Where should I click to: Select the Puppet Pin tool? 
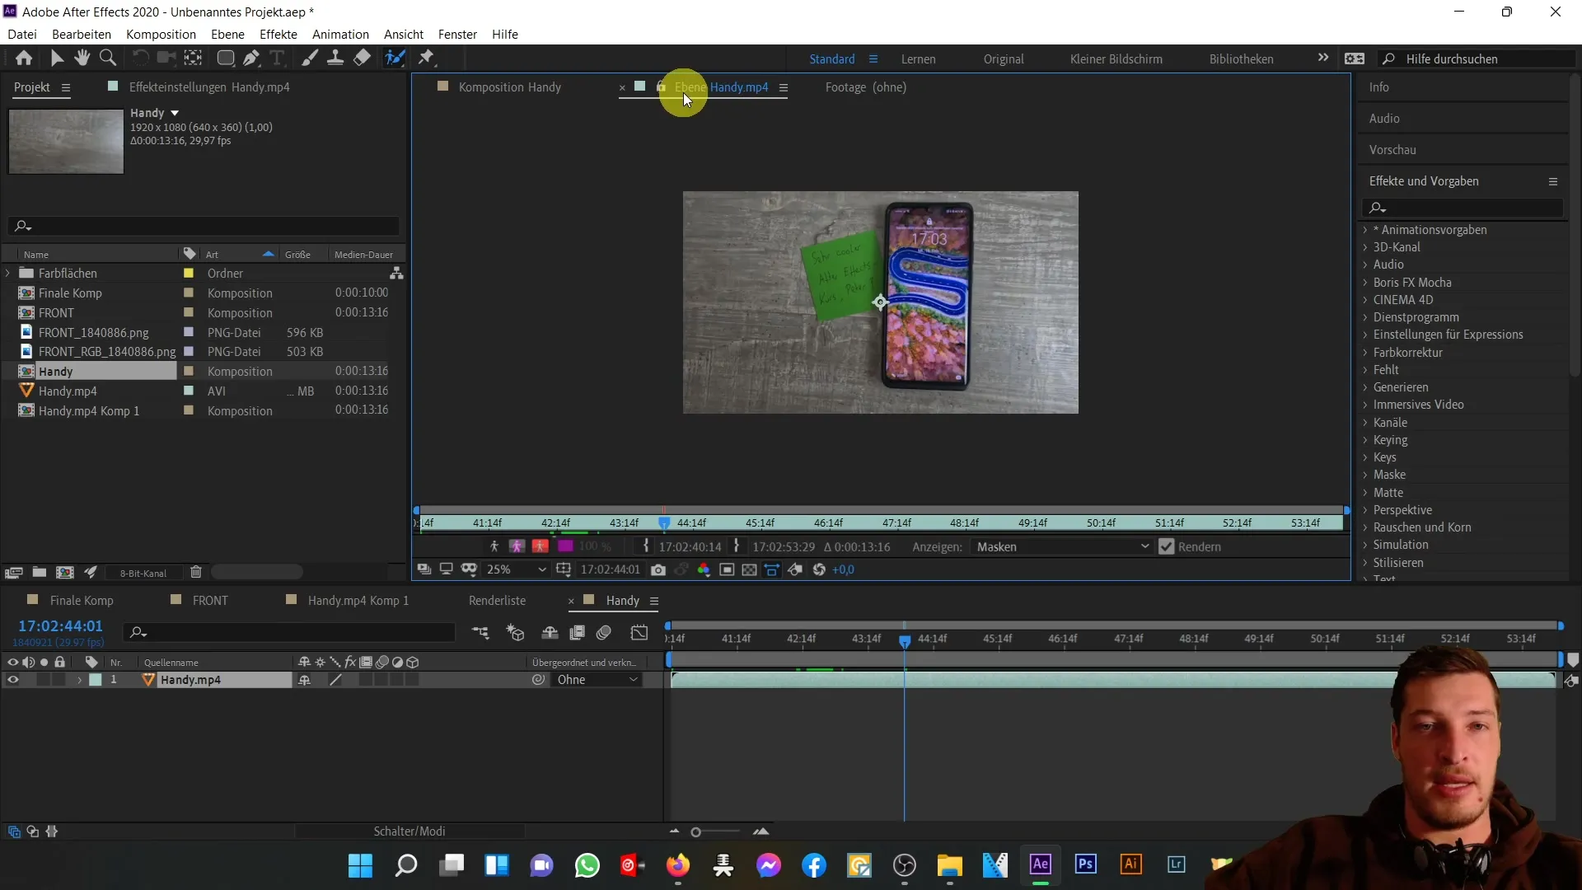[x=426, y=58]
